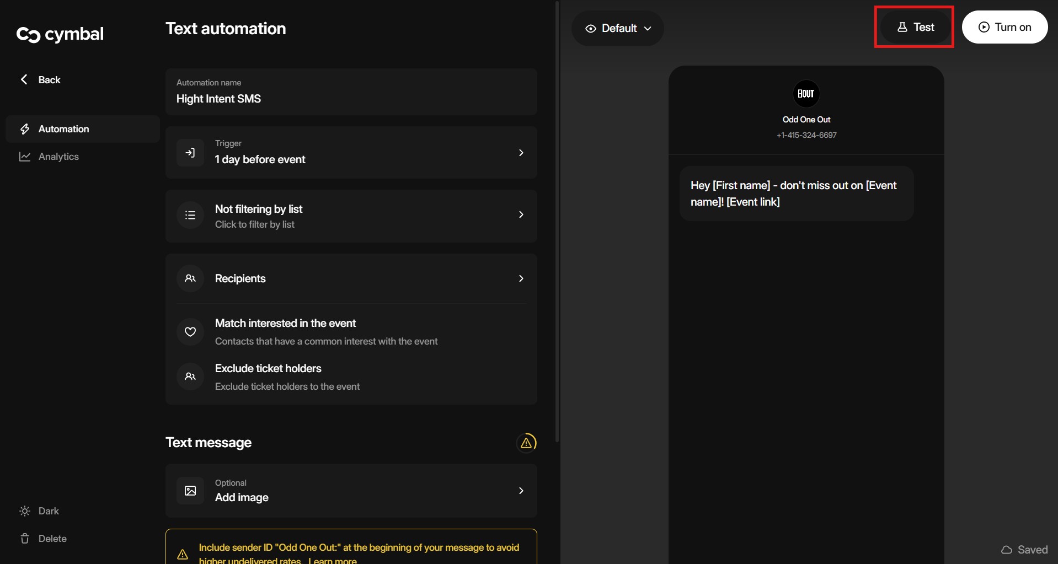Turn on the automation
Screen dimensions: 1058x564
click(1004, 27)
